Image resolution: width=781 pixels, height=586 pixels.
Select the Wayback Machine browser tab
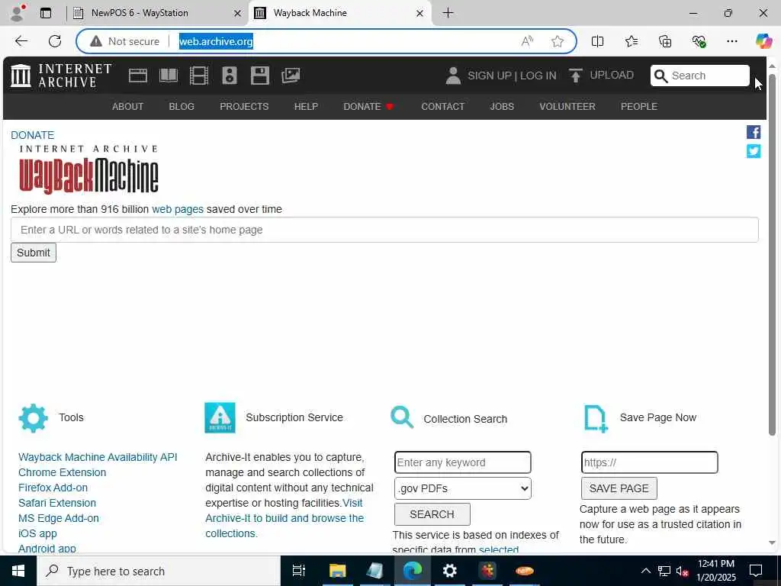(x=339, y=13)
